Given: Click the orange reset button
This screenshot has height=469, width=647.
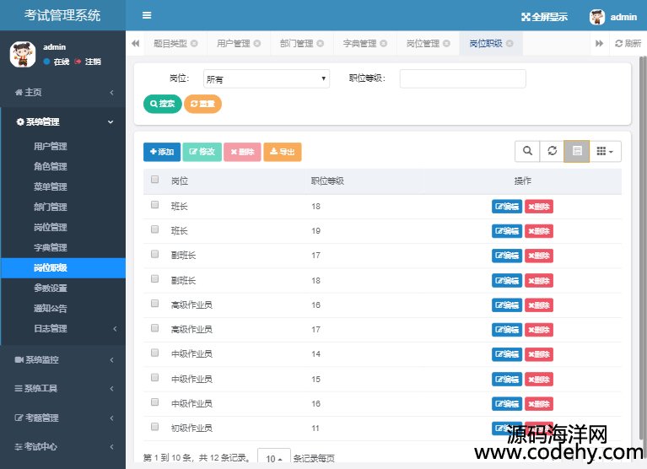Looking at the screenshot, I should coord(202,104).
